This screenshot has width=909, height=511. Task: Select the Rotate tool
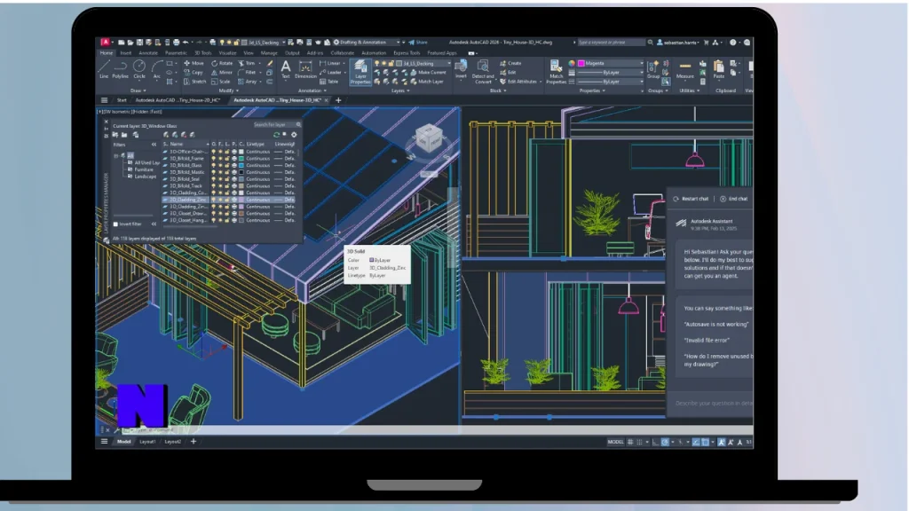pyautogui.click(x=223, y=63)
